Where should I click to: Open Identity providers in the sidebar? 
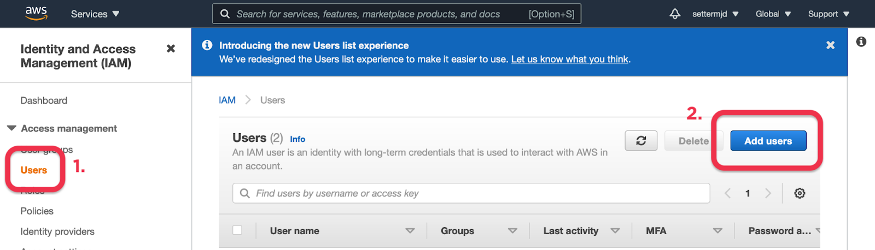[x=57, y=231]
